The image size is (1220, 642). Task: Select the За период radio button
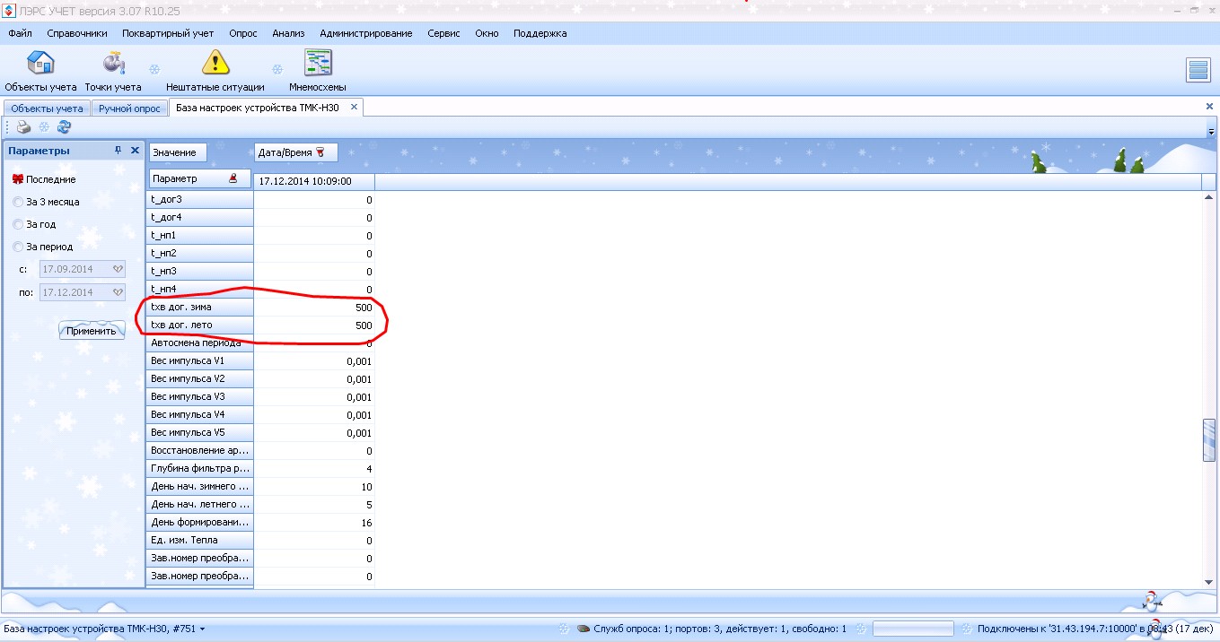point(18,247)
